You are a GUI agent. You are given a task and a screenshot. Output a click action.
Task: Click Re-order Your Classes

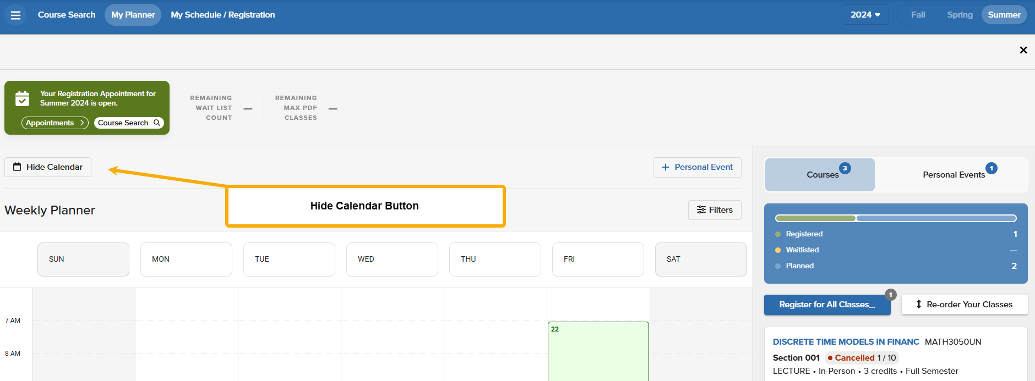[965, 305]
